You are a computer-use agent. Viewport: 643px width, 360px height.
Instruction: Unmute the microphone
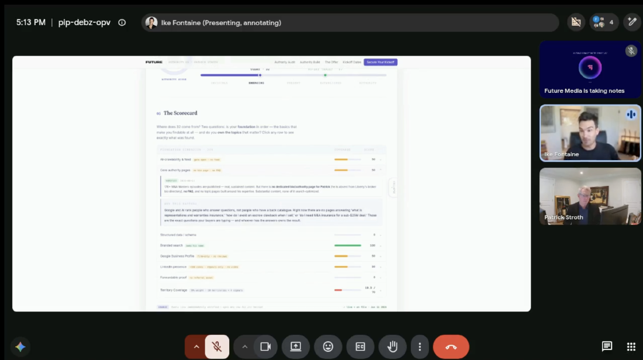tap(217, 347)
